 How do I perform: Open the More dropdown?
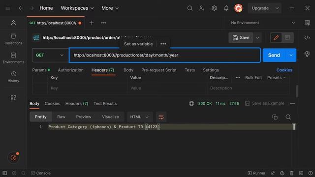[110, 8]
